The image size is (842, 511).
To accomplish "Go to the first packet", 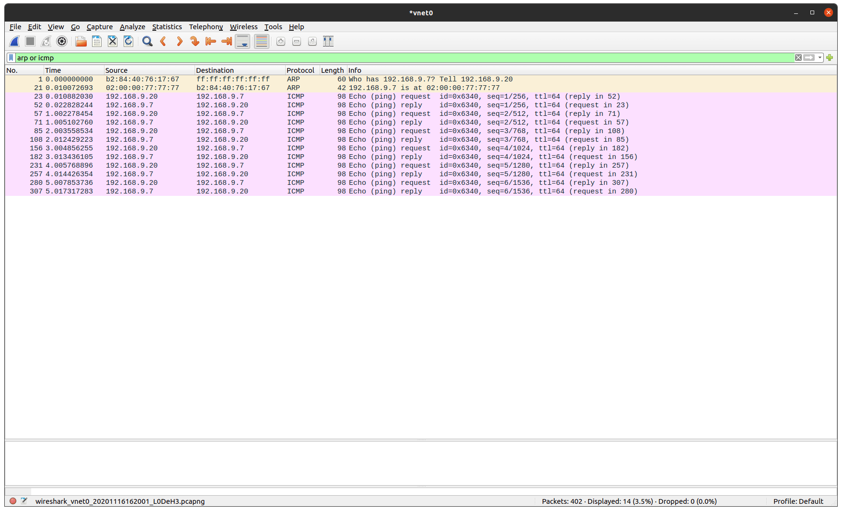I will 210,41.
